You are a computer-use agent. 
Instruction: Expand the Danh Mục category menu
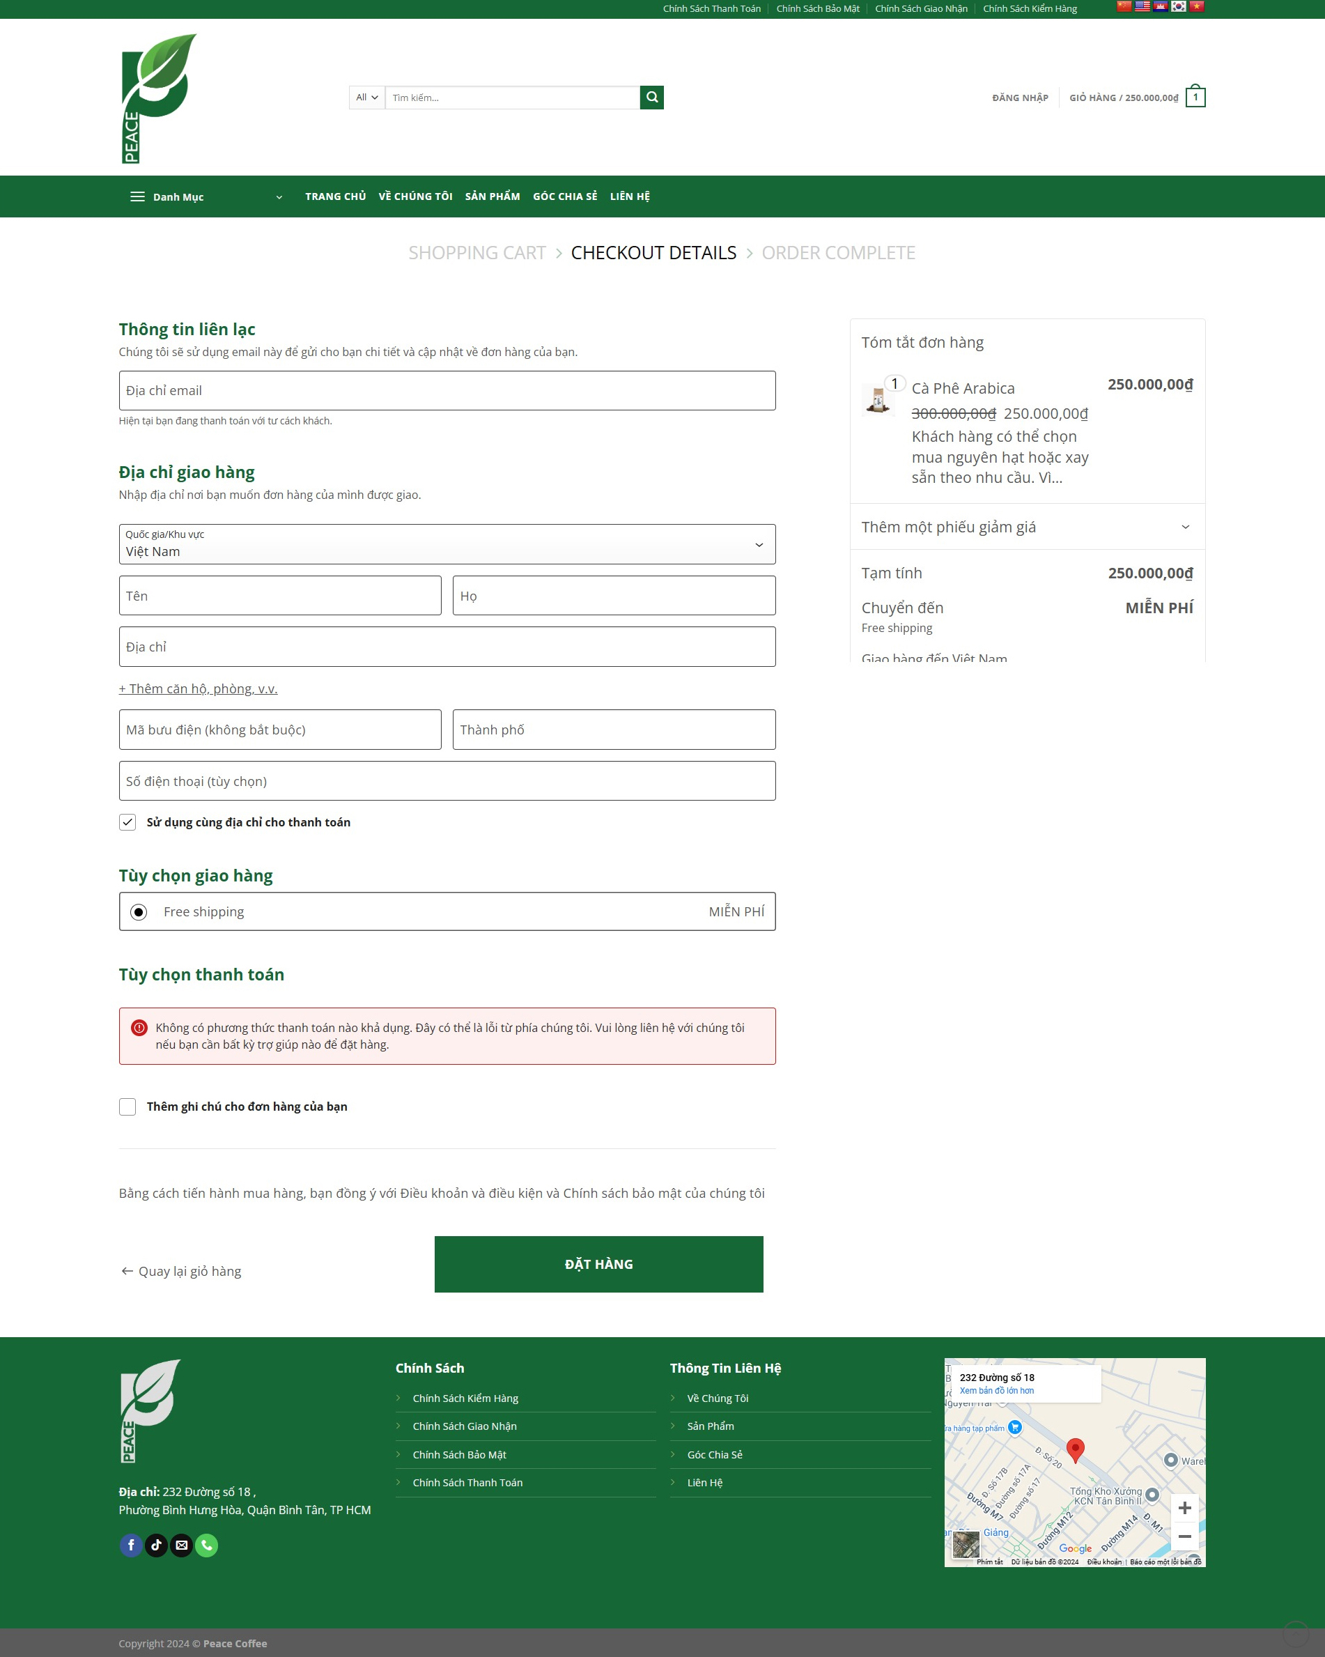point(206,196)
